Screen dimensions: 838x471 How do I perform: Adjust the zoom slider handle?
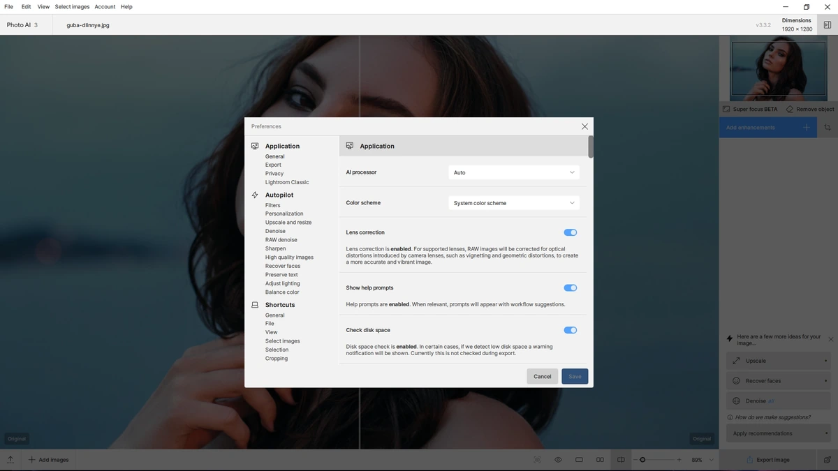(x=642, y=460)
